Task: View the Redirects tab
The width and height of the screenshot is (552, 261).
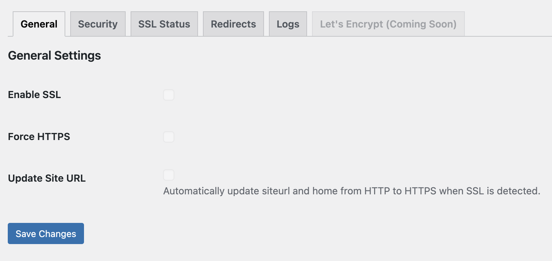Action: 233,24
